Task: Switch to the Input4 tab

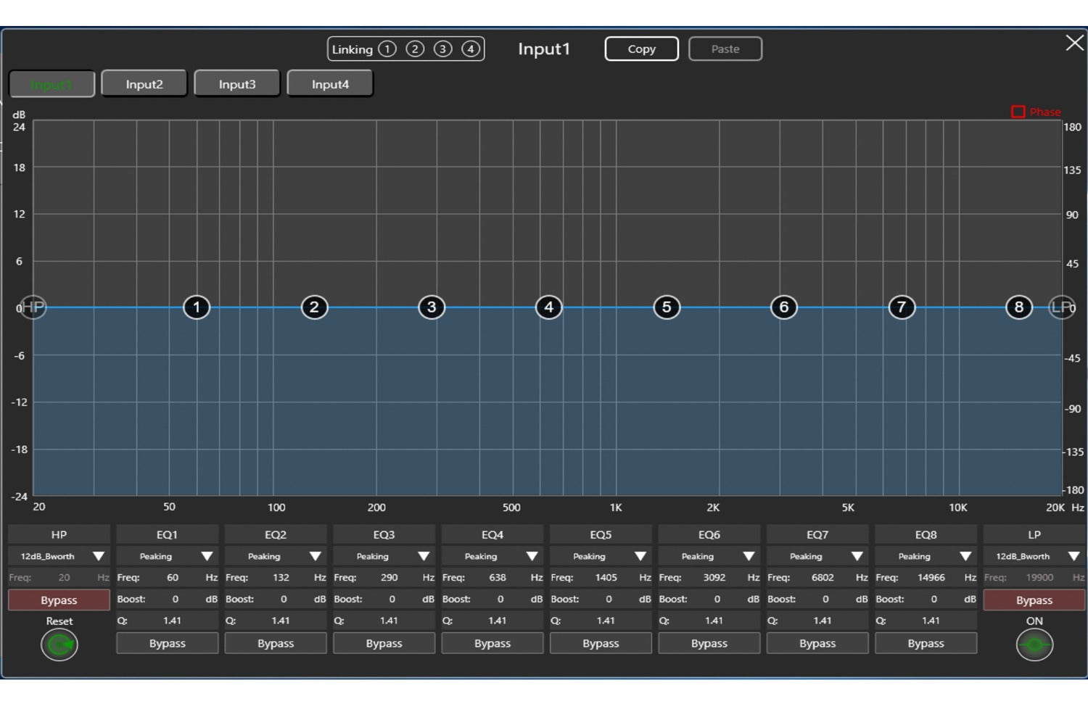Action: point(330,84)
